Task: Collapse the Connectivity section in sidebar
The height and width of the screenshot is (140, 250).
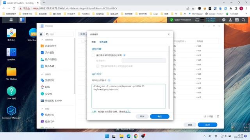Action: click(x=42, y=74)
